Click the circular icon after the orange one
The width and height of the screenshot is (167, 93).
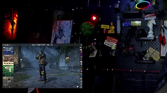point(9,45)
